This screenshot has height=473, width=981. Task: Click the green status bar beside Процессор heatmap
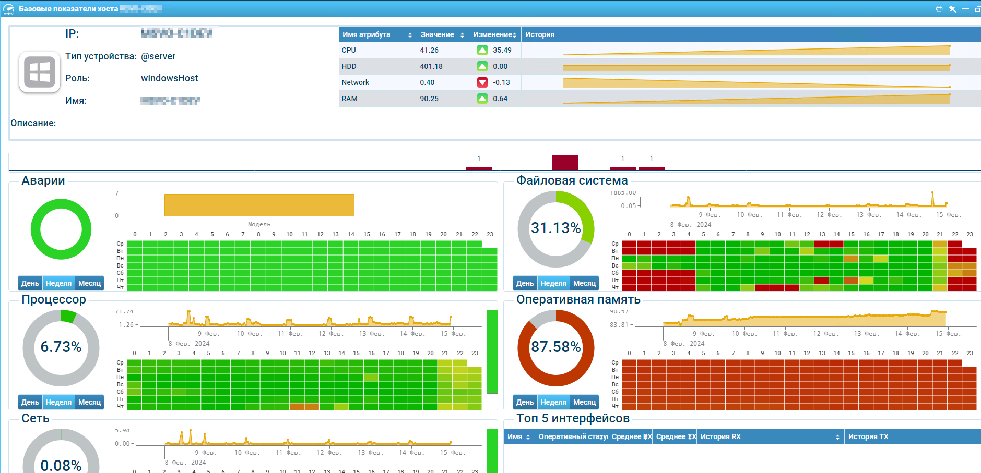(x=492, y=351)
